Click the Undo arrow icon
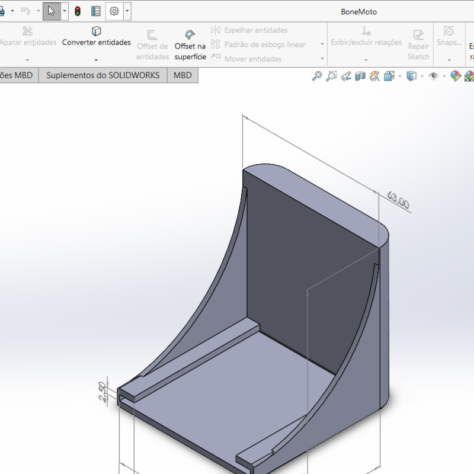 click(x=25, y=11)
